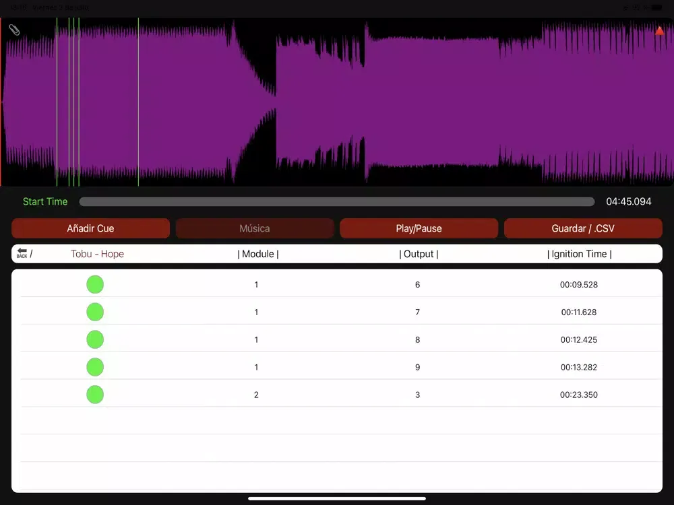Select ignition time 00:11.628
This screenshot has width=674, height=505.
(x=579, y=312)
